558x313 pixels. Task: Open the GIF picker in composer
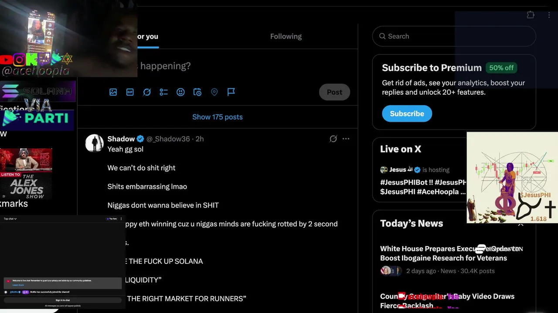(x=130, y=92)
